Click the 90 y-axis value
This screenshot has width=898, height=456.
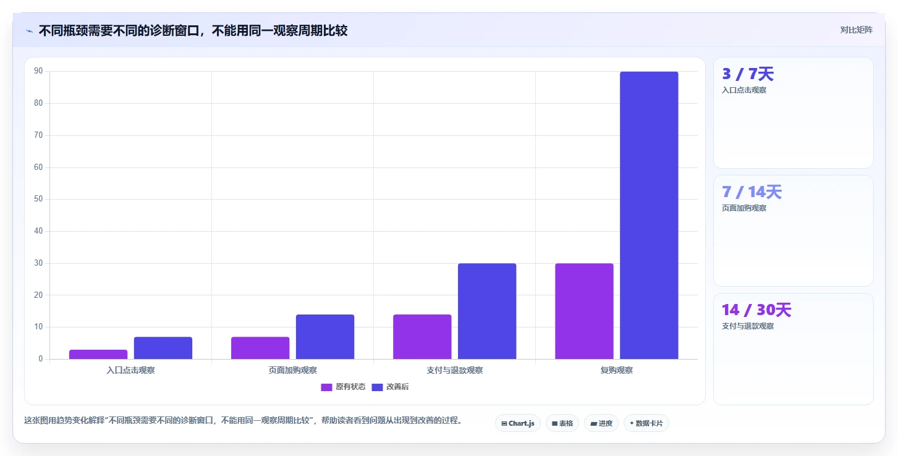(38, 71)
